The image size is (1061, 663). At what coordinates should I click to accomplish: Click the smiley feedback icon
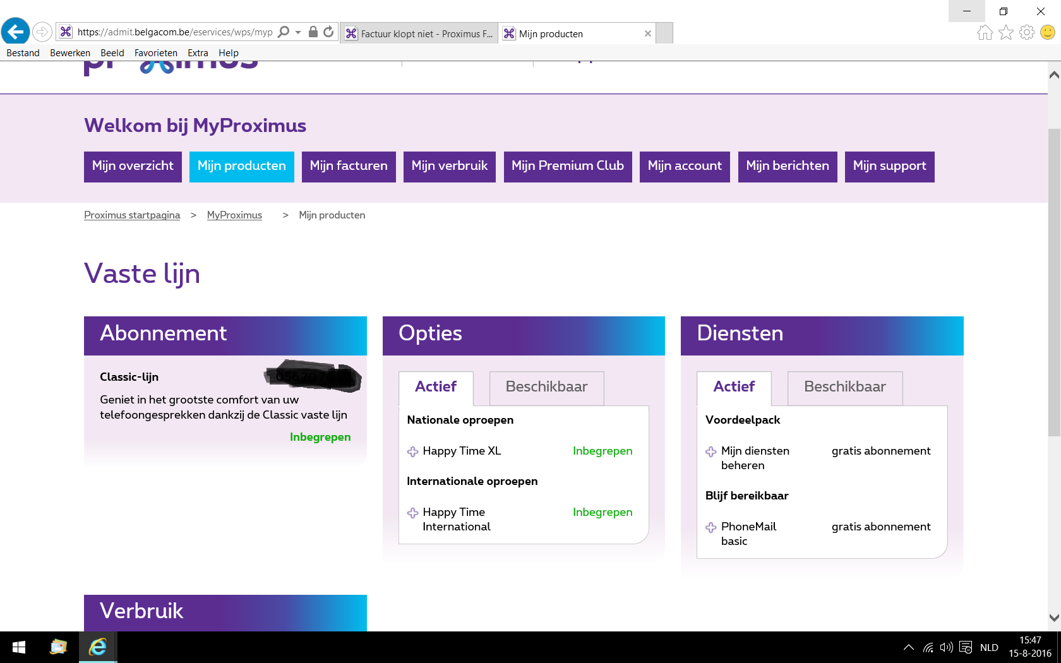[1048, 32]
